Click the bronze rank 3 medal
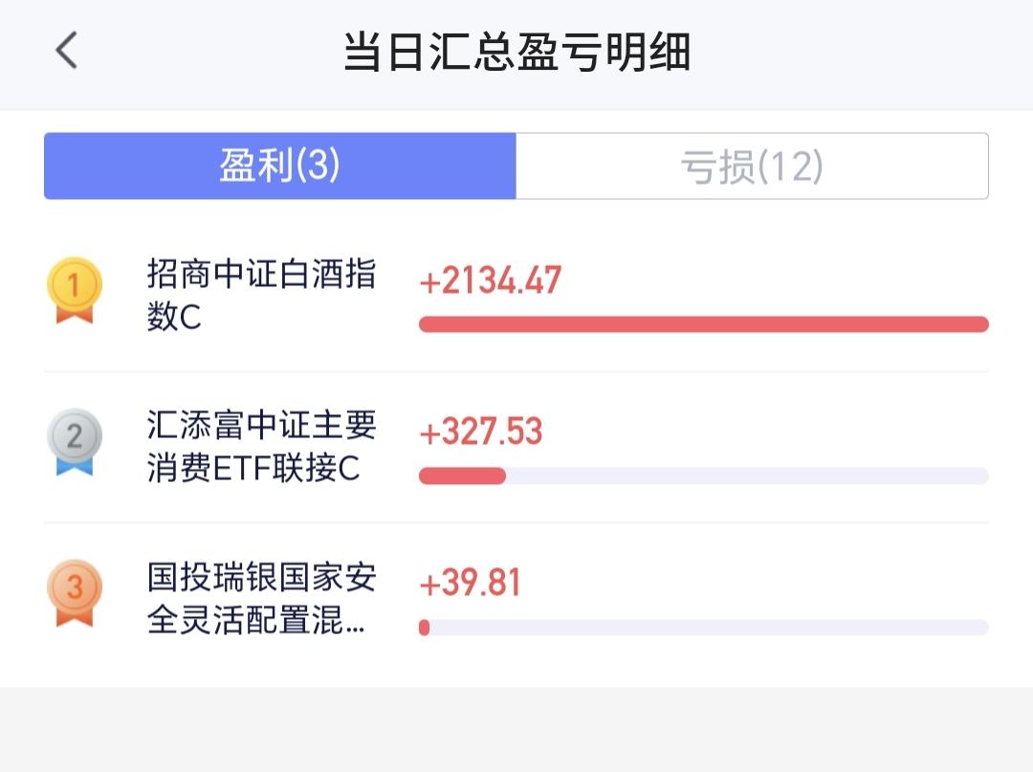 pos(74,592)
